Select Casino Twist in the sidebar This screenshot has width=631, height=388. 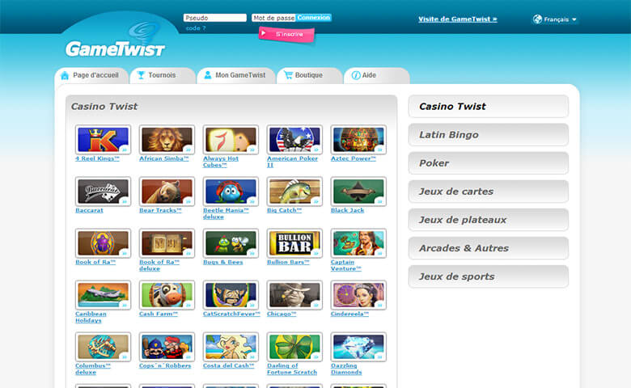[x=489, y=107]
